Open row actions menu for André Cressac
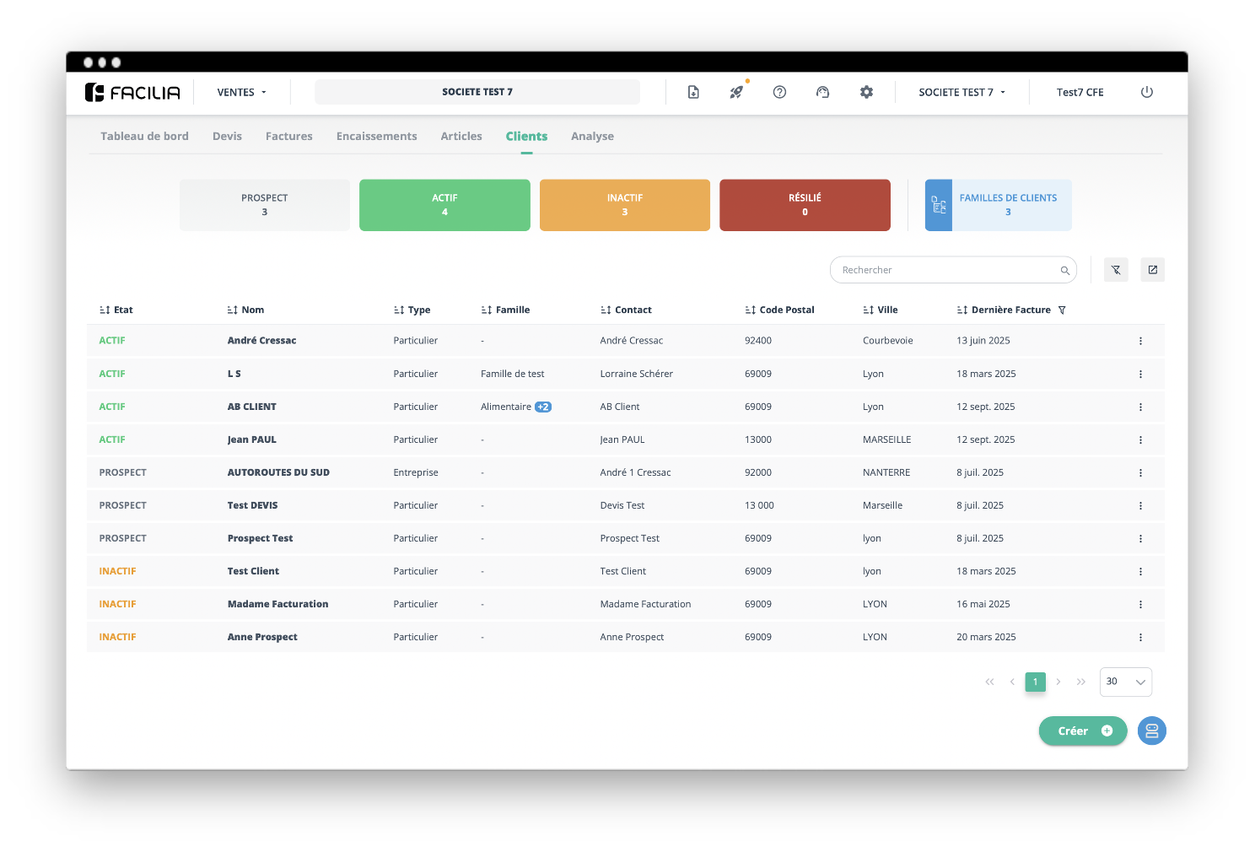 pos(1140,341)
